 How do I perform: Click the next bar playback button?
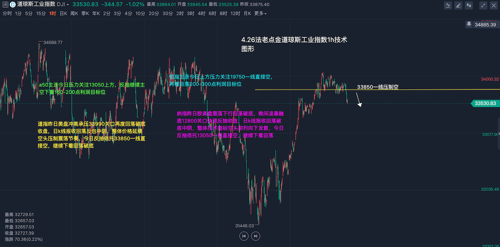click(255, 236)
